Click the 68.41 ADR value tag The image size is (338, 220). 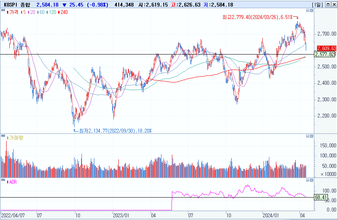click(321, 197)
